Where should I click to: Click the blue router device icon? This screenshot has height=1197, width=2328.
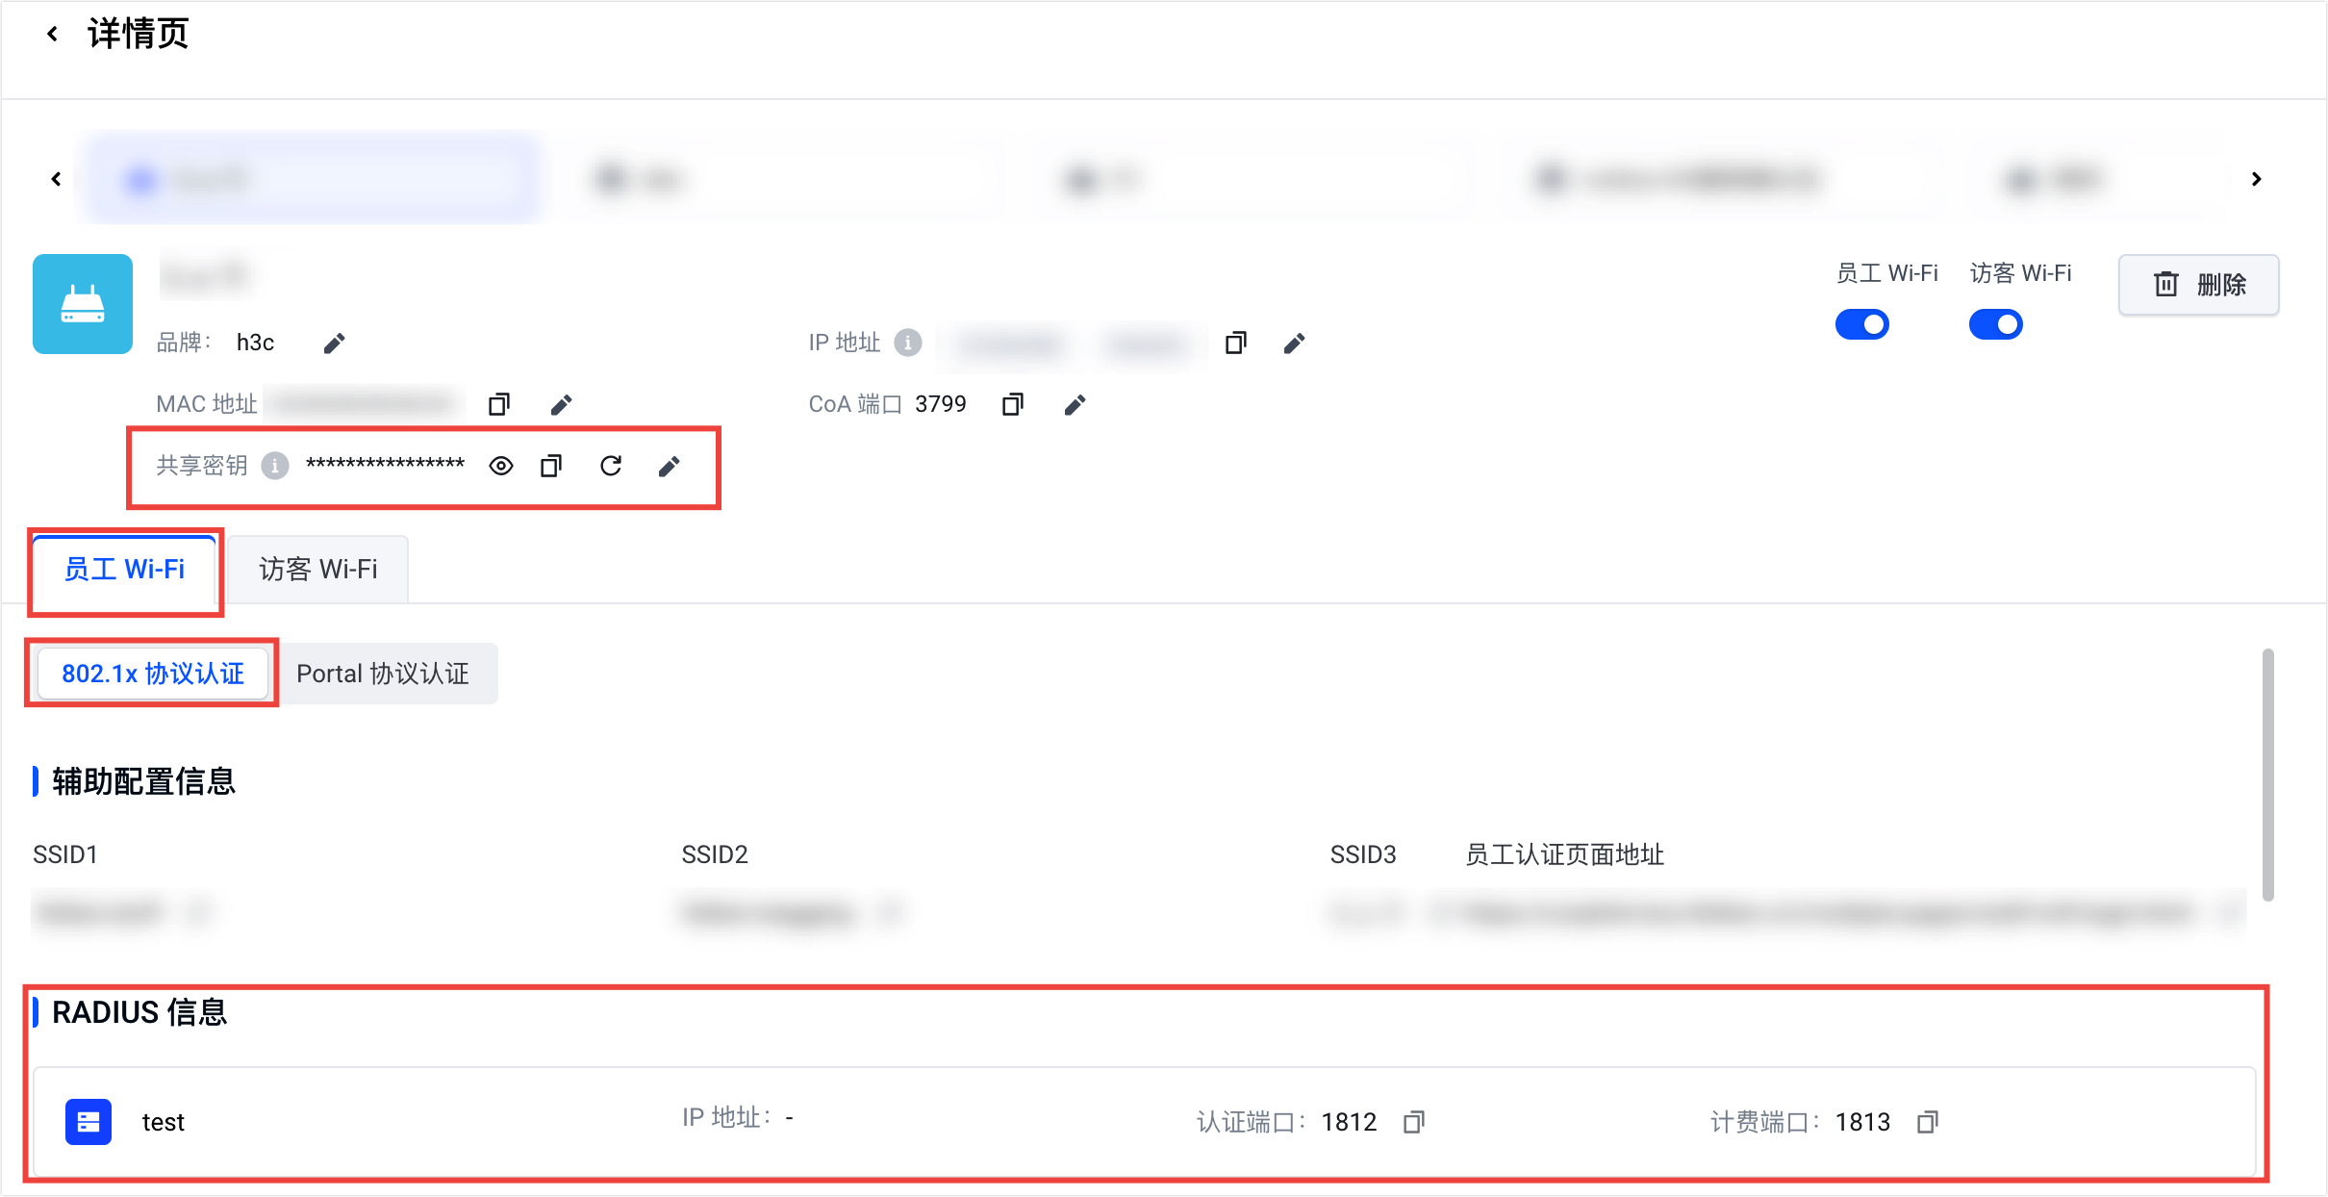point(83,304)
